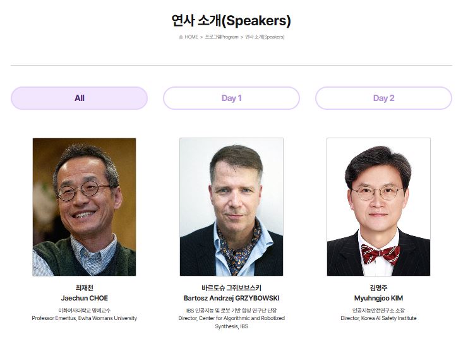Switch to the Day 2 tab
The image size is (468, 339).
click(383, 98)
